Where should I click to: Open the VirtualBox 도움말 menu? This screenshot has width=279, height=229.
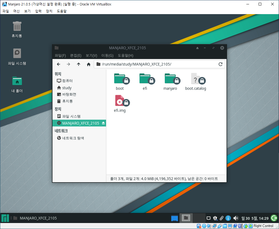61,11
